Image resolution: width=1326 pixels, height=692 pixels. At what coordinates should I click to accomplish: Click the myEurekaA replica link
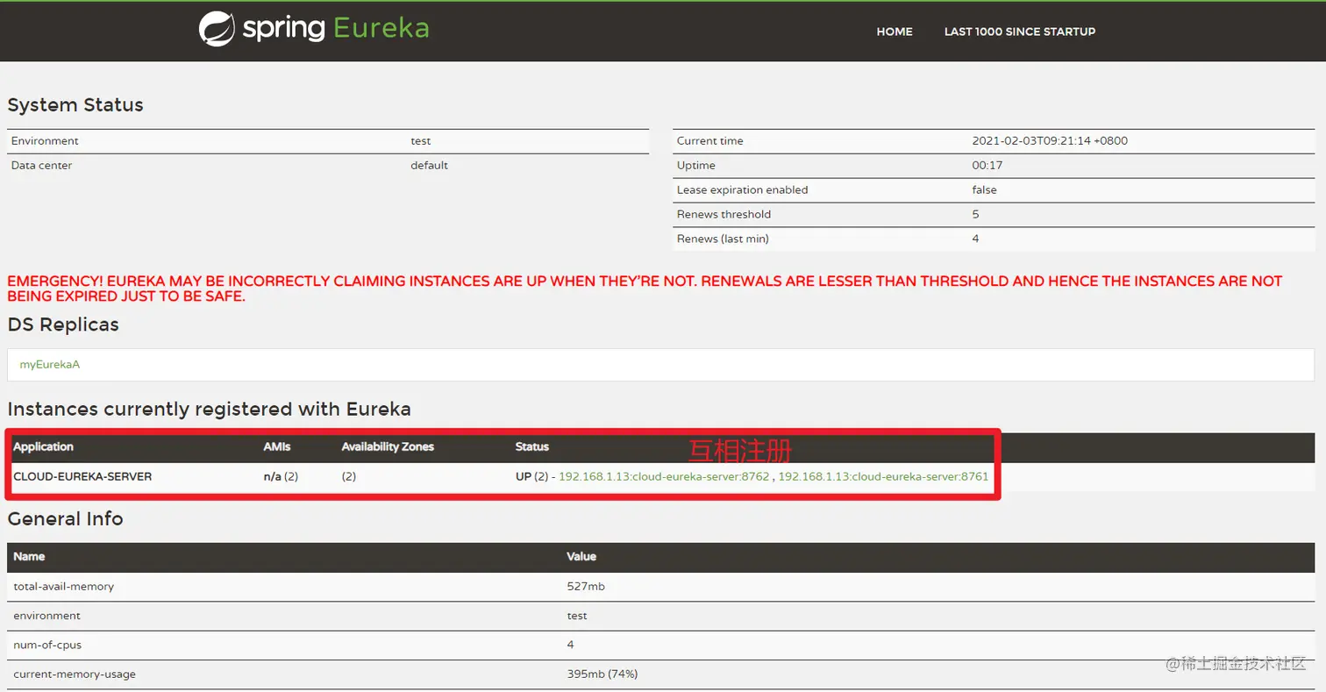click(x=50, y=364)
